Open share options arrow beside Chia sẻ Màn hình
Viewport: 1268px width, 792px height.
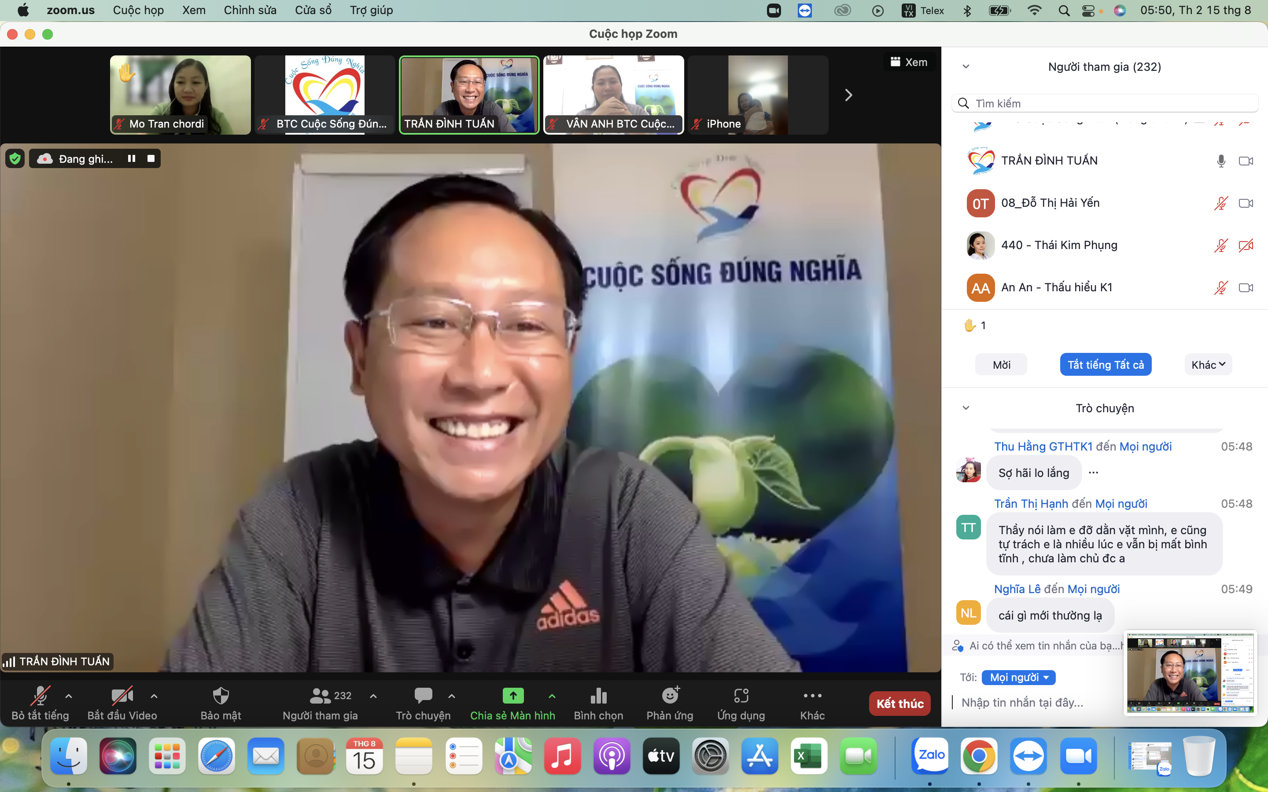click(x=552, y=696)
